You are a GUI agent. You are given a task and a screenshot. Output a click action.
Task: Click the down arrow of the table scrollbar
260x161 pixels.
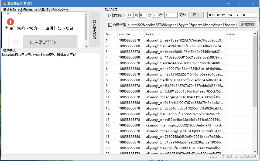point(255,151)
